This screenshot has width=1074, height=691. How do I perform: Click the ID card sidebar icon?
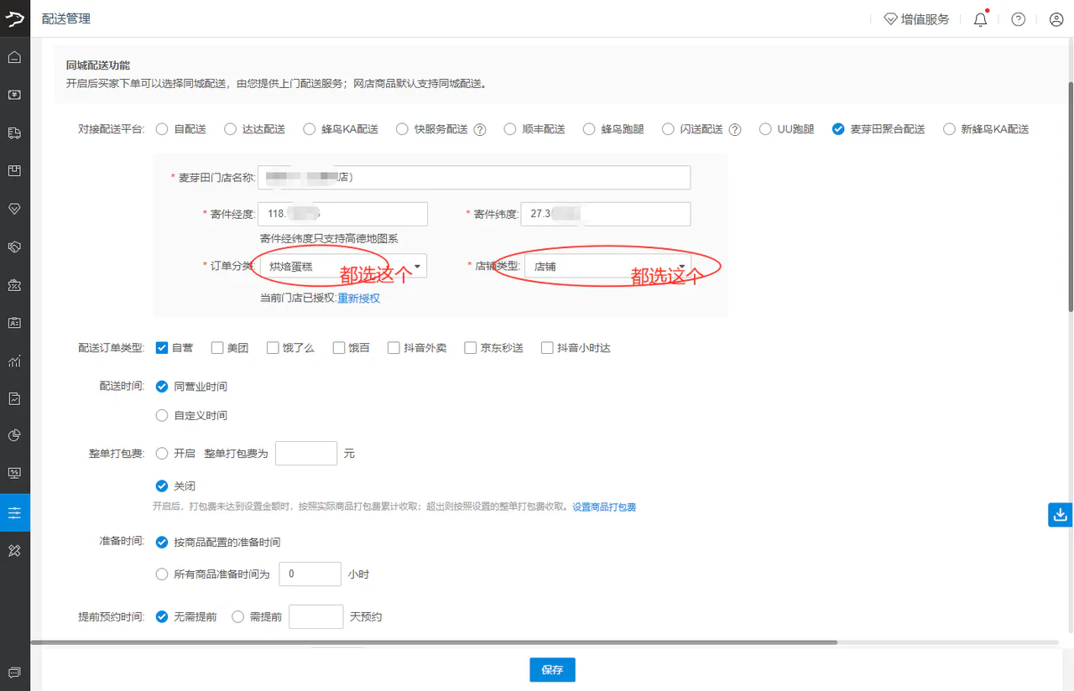[x=14, y=323]
